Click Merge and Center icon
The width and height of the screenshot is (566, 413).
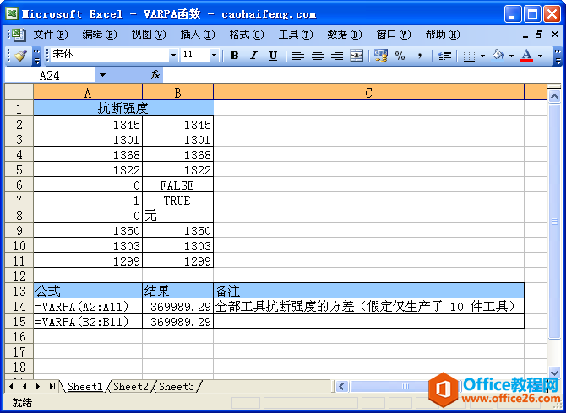point(356,56)
